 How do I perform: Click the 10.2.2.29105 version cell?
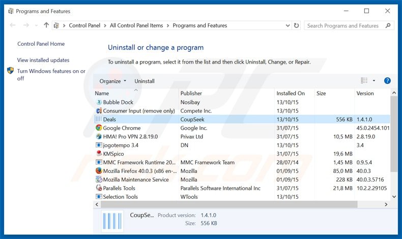click(371, 188)
